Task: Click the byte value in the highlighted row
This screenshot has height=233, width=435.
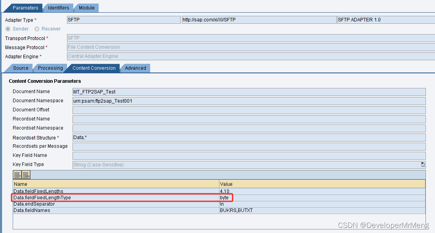Action: [224, 197]
